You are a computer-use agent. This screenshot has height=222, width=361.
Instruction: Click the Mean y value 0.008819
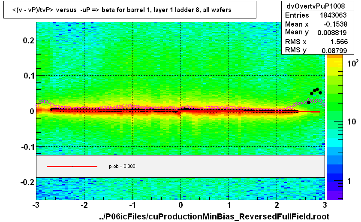tap(332, 33)
